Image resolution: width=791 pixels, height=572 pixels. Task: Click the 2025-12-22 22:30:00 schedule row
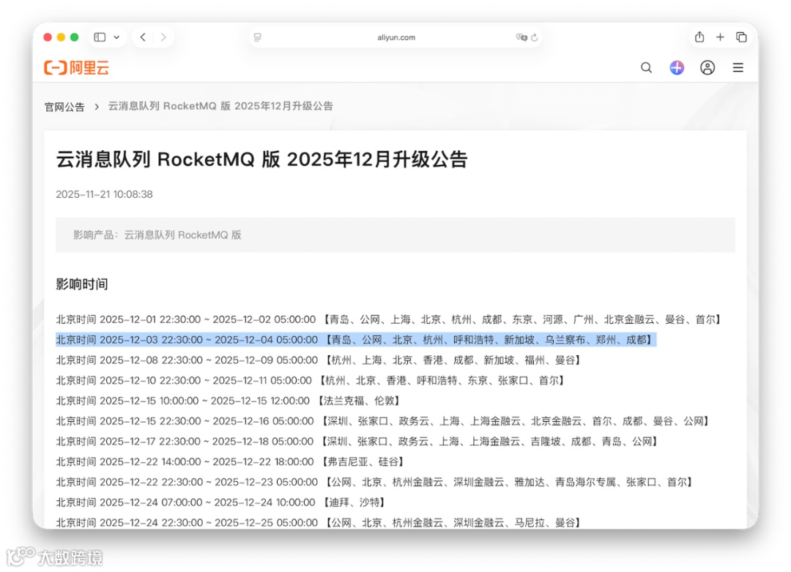pyautogui.click(x=375, y=482)
